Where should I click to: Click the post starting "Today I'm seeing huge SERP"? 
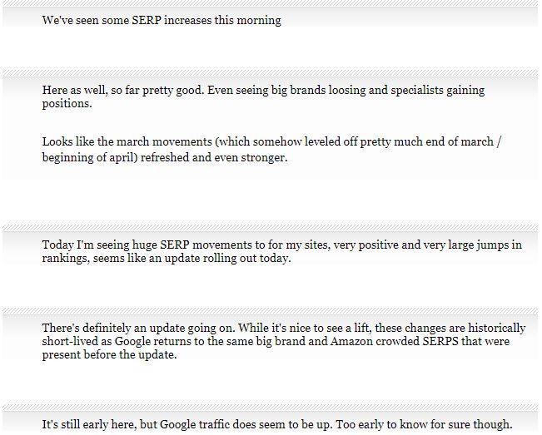click(x=282, y=251)
